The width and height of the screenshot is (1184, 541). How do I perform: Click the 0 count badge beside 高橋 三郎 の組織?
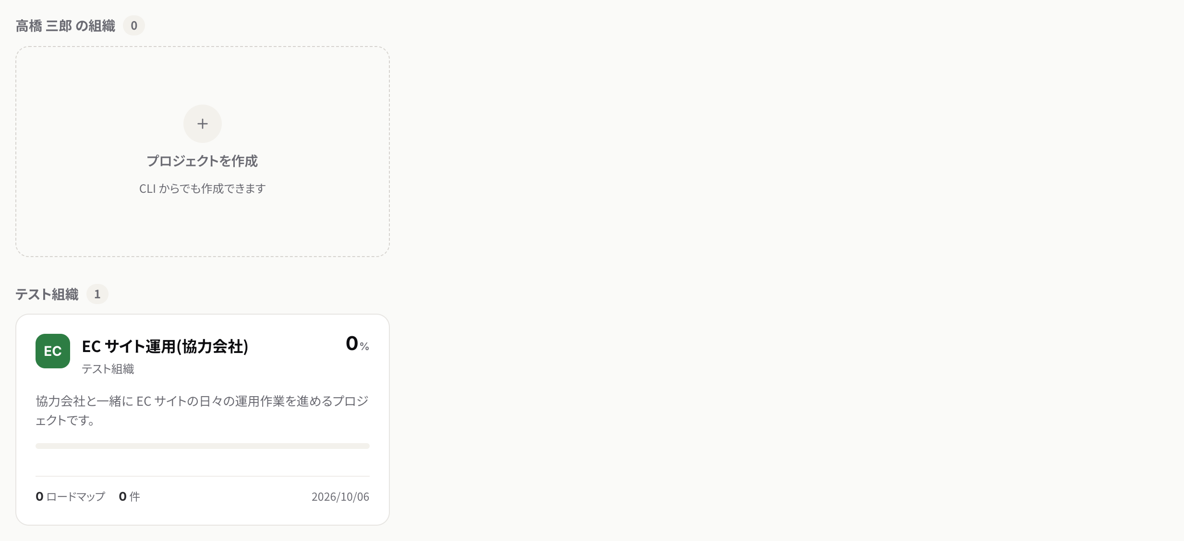[x=134, y=25]
